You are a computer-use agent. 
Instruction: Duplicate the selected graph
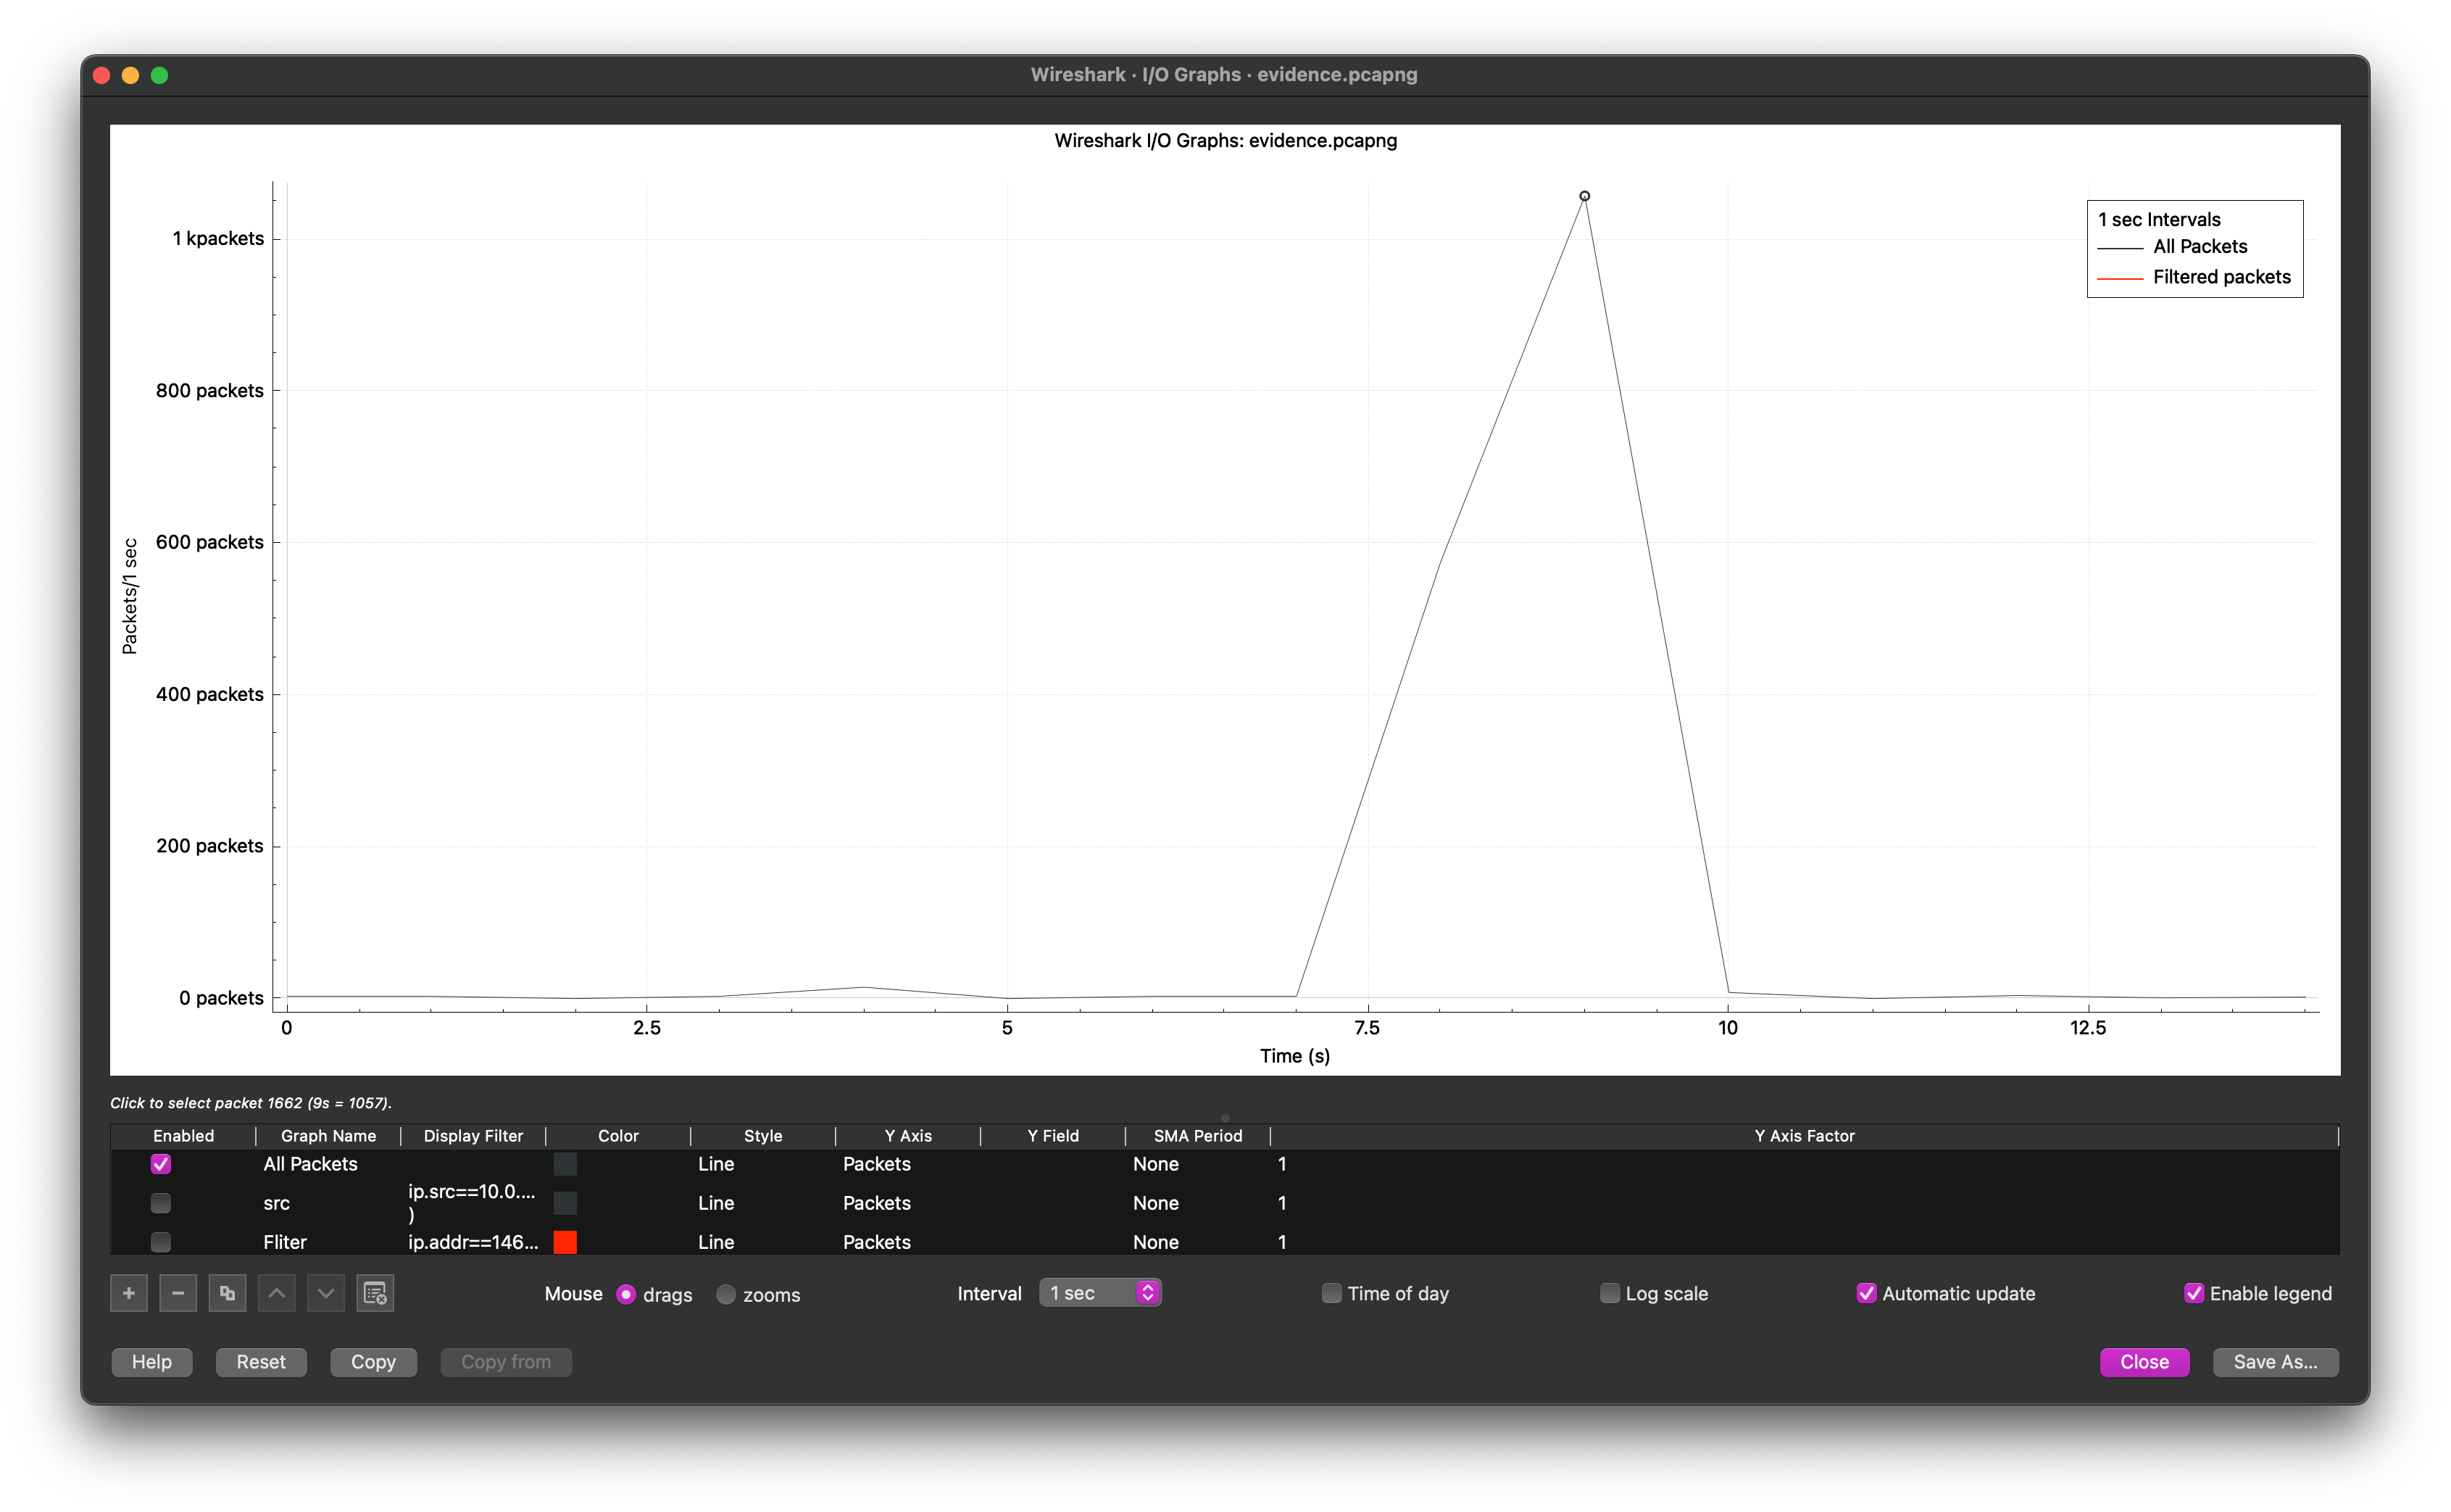coord(227,1293)
